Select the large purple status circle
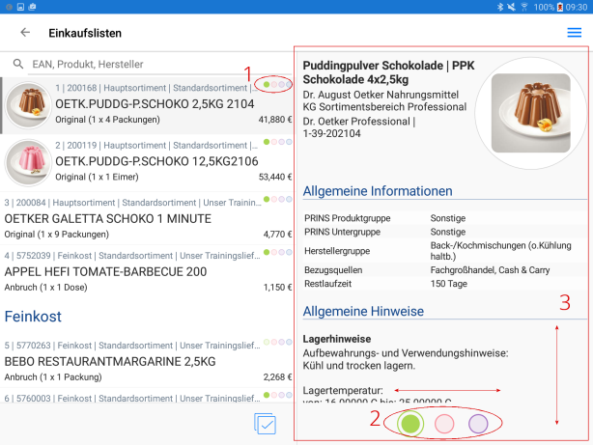The height and width of the screenshot is (445, 593). [478, 424]
